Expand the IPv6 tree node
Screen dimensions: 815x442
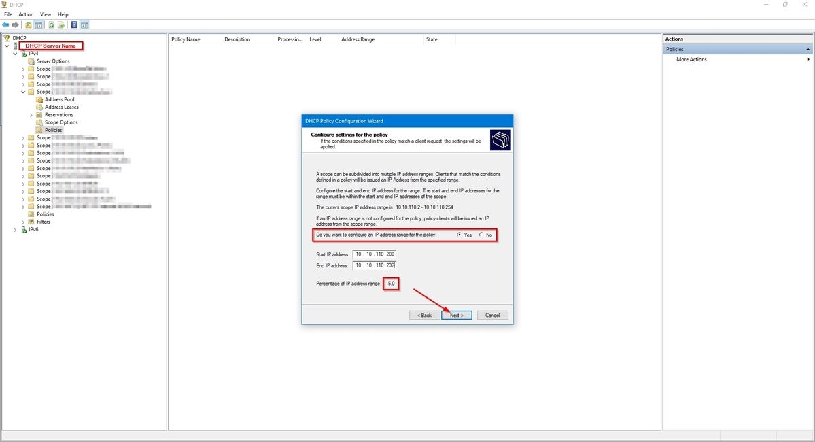click(15, 230)
